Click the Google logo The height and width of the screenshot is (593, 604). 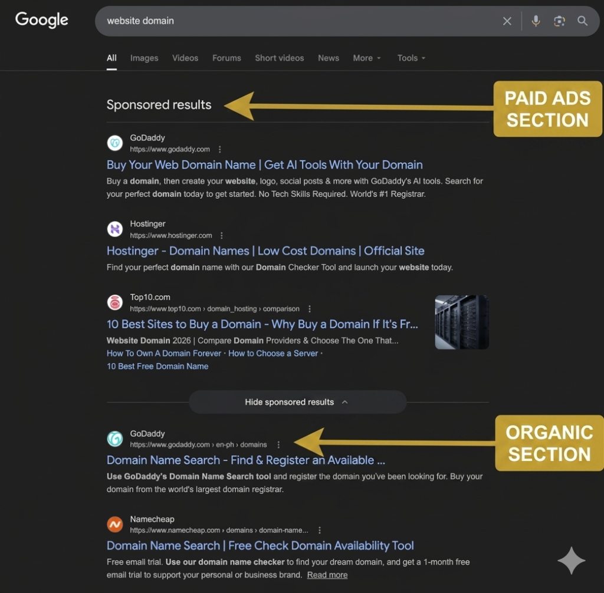[x=42, y=19]
